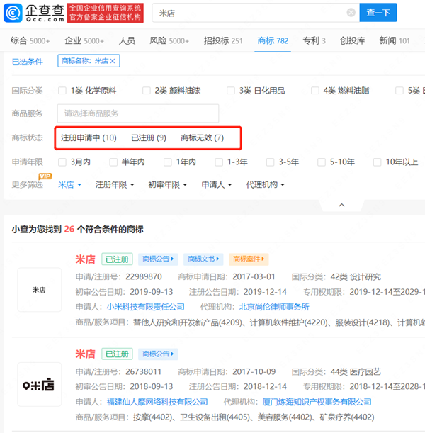Expand the 代理机构 filter dropdown
The width and height of the screenshot is (425, 433).
pyautogui.click(x=265, y=185)
